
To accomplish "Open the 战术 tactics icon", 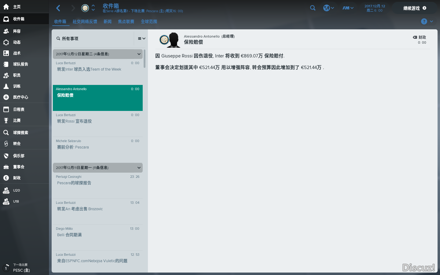I will [x=6, y=53].
